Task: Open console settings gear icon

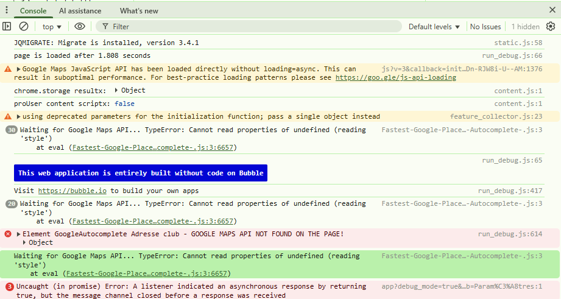Action: (x=551, y=26)
